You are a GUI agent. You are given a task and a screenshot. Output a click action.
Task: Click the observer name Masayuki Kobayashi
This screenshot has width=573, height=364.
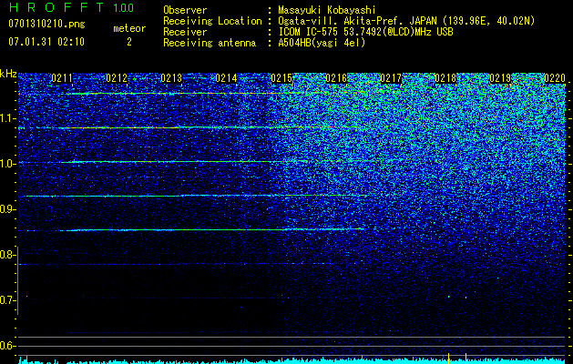click(327, 10)
